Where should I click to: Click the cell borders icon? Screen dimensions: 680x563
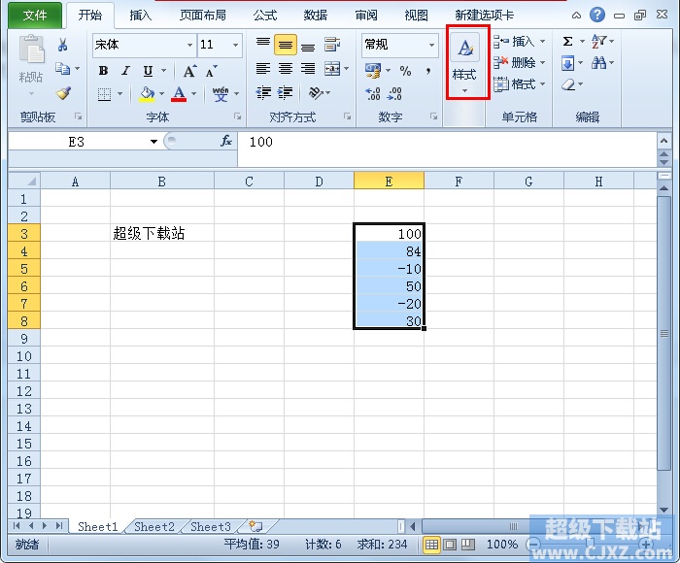104,93
